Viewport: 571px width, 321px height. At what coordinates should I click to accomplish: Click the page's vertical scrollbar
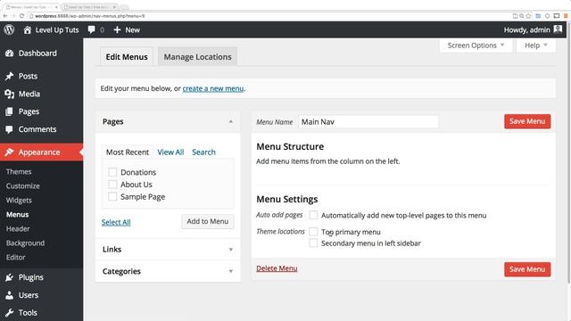click(568, 152)
